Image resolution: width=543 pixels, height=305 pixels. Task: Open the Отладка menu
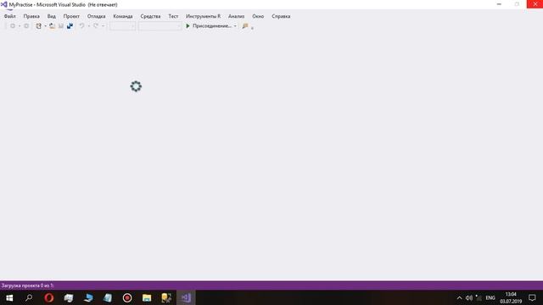pyautogui.click(x=96, y=16)
